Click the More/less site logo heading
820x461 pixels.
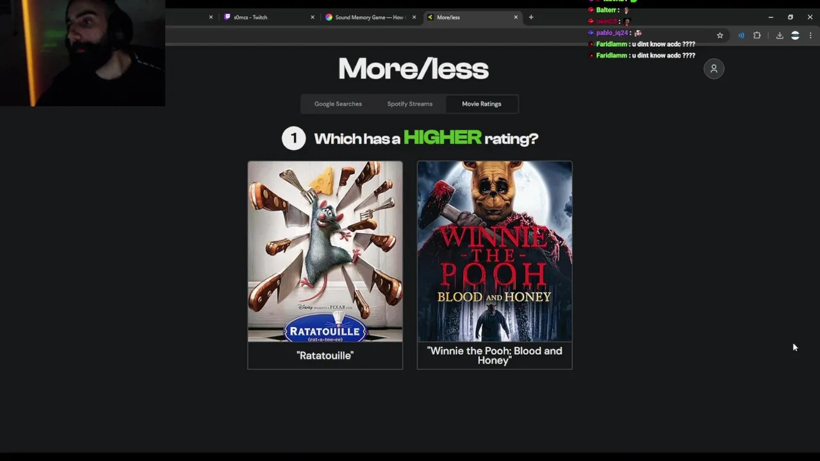413,69
